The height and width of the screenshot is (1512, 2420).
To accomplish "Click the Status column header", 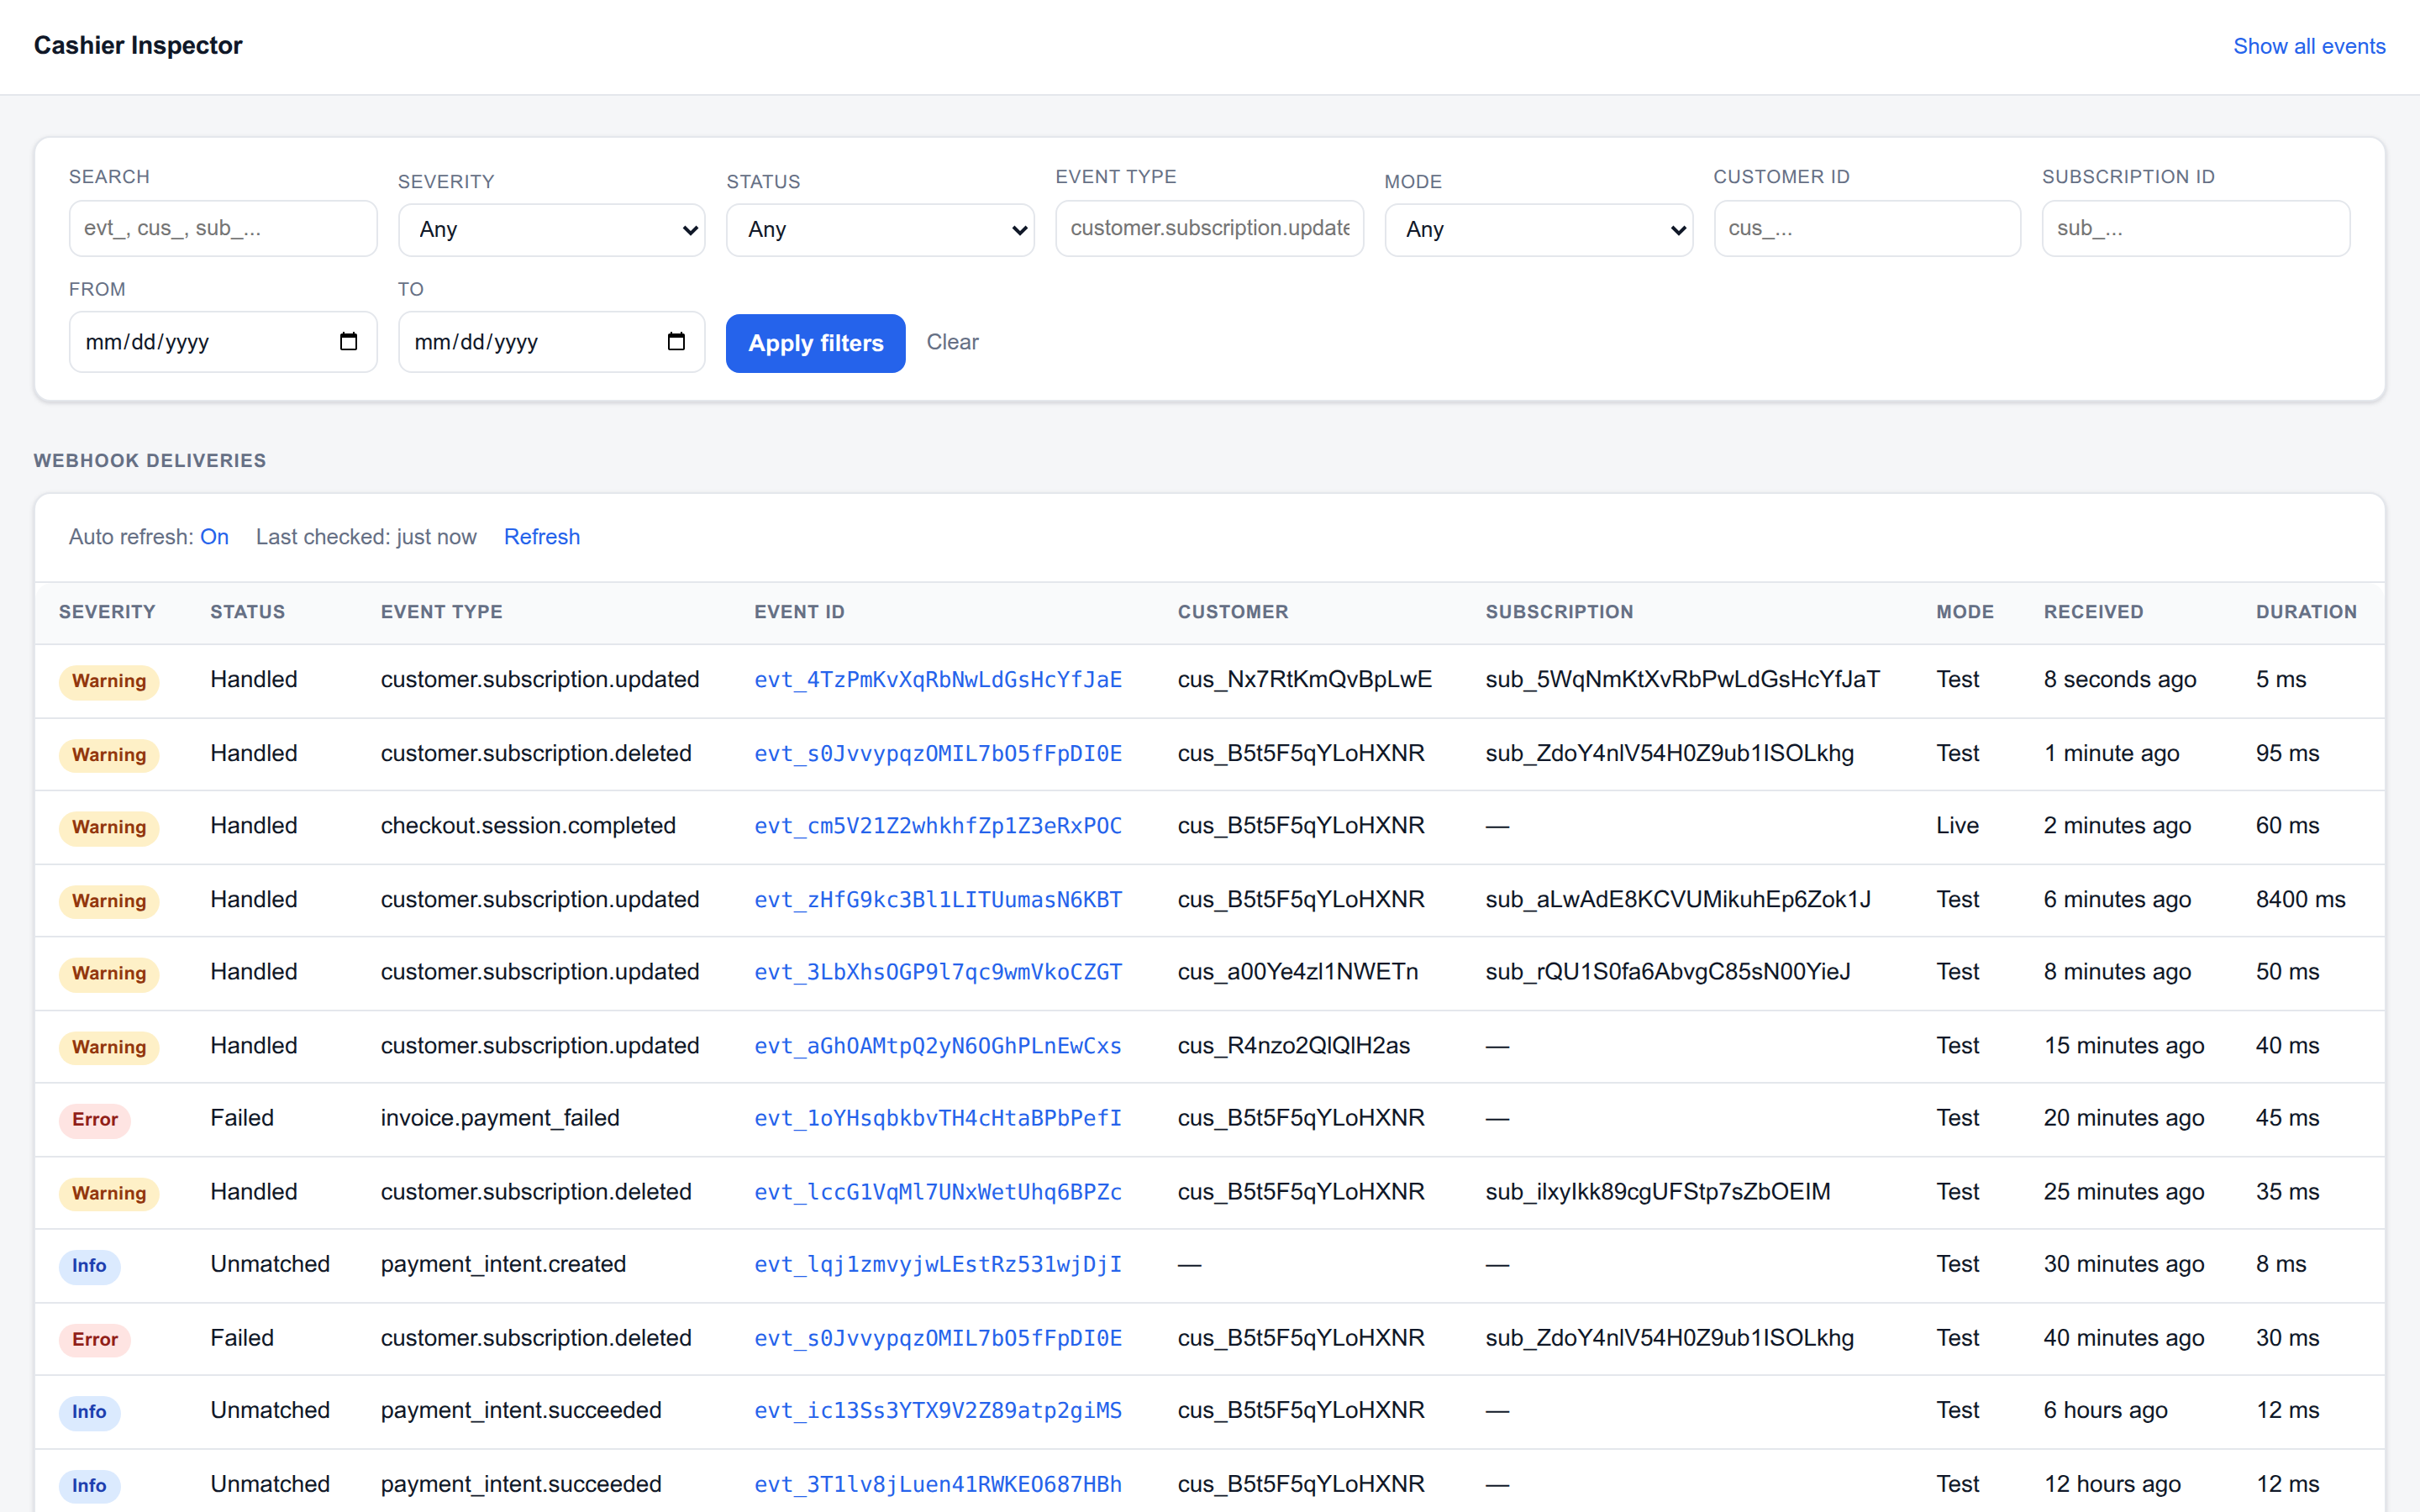I will [247, 612].
